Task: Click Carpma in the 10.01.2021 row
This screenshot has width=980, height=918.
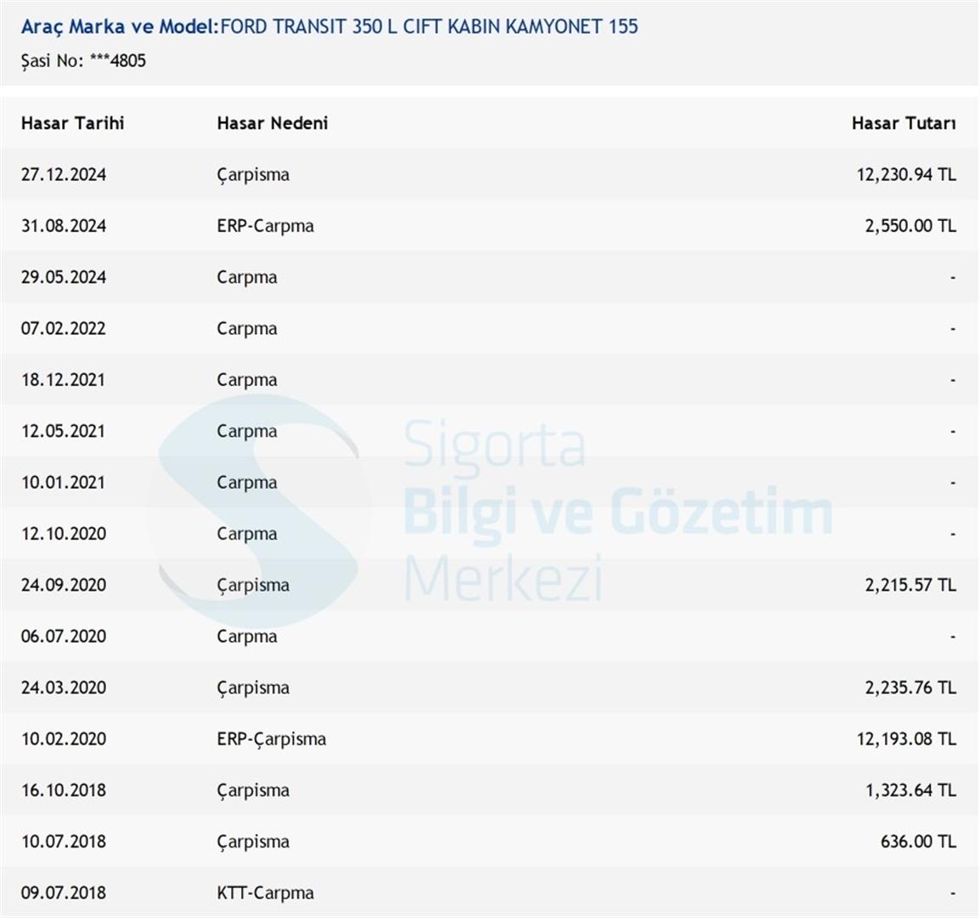Action: click(247, 482)
